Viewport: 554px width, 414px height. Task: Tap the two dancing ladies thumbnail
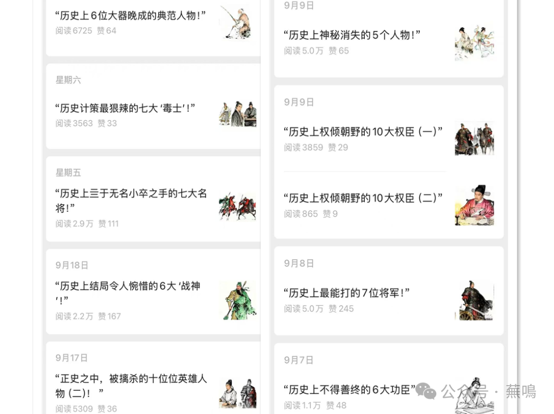pyautogui.click(x=474, y=43)
